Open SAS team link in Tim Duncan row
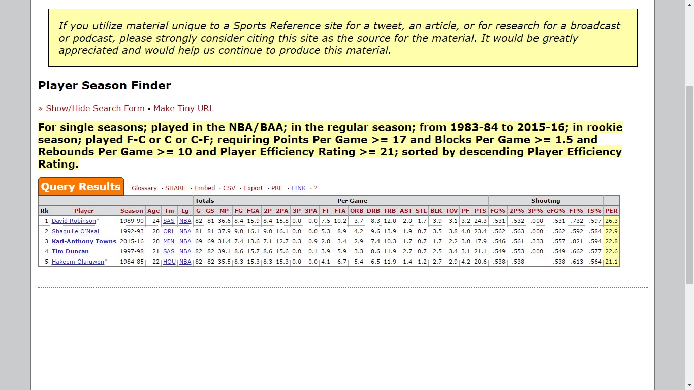 click(169, 251)
